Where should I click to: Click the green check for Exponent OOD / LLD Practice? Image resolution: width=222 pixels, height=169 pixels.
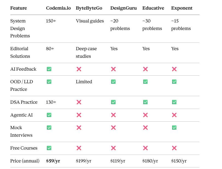coord(174,82)
